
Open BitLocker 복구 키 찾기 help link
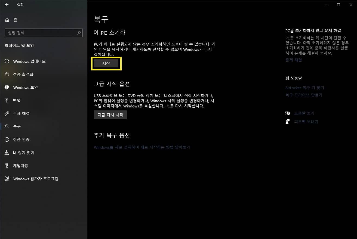click(305, 88)
